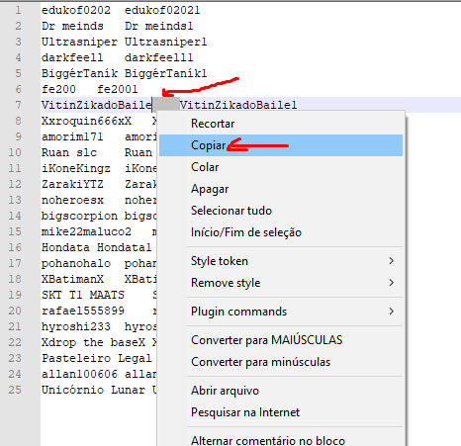The height and width of the screenshot is (446, 461).
Task: Click text SKT T1 MAATS on line 19
Action: coord(83,295)
